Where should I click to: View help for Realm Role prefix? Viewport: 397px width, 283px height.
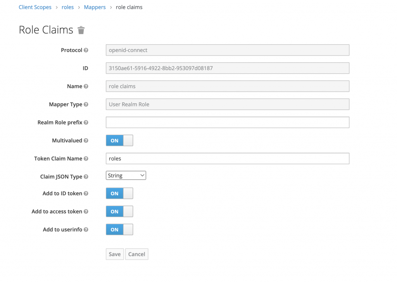pyautogui.click(x=86, y=123)
